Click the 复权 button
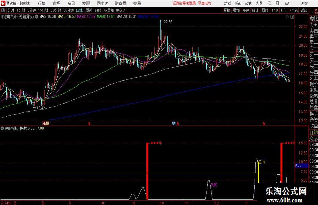Screen dimensions: 318x205 pyautogui.click(x=227, y=10)
